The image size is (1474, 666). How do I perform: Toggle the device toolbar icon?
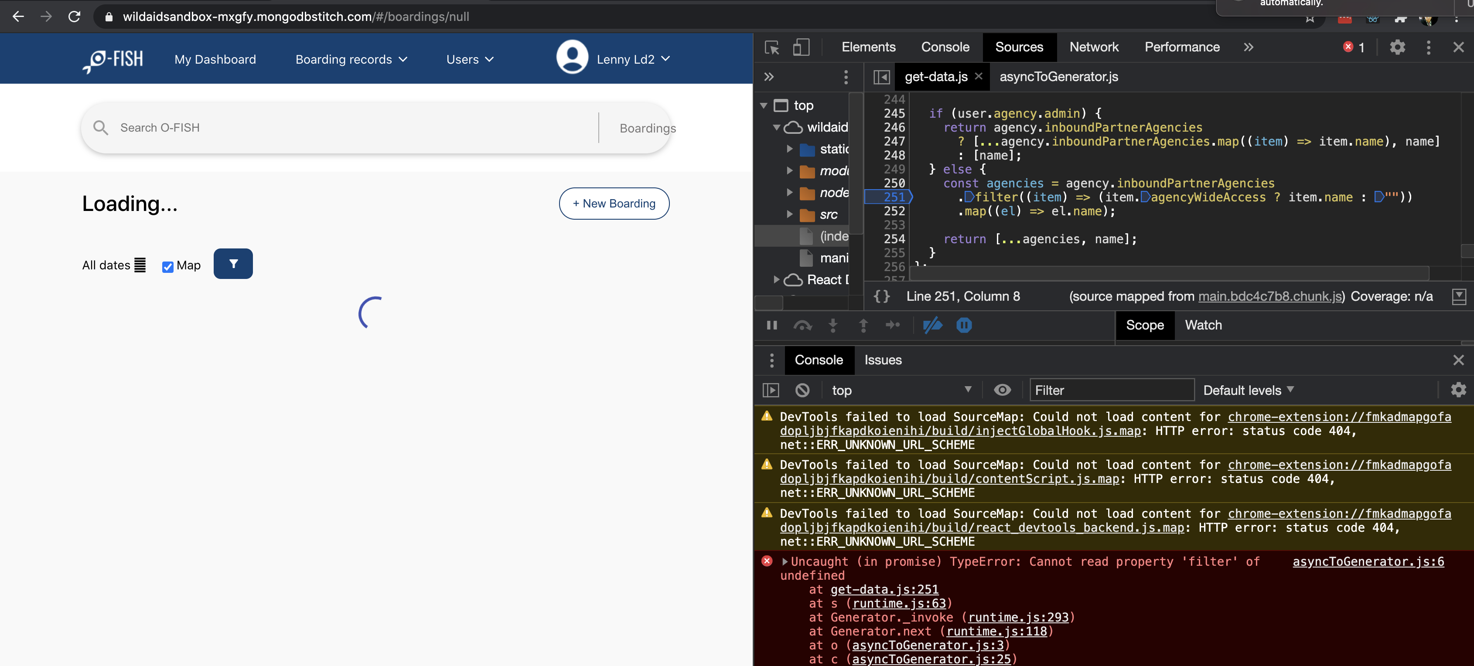coord(801,48)
